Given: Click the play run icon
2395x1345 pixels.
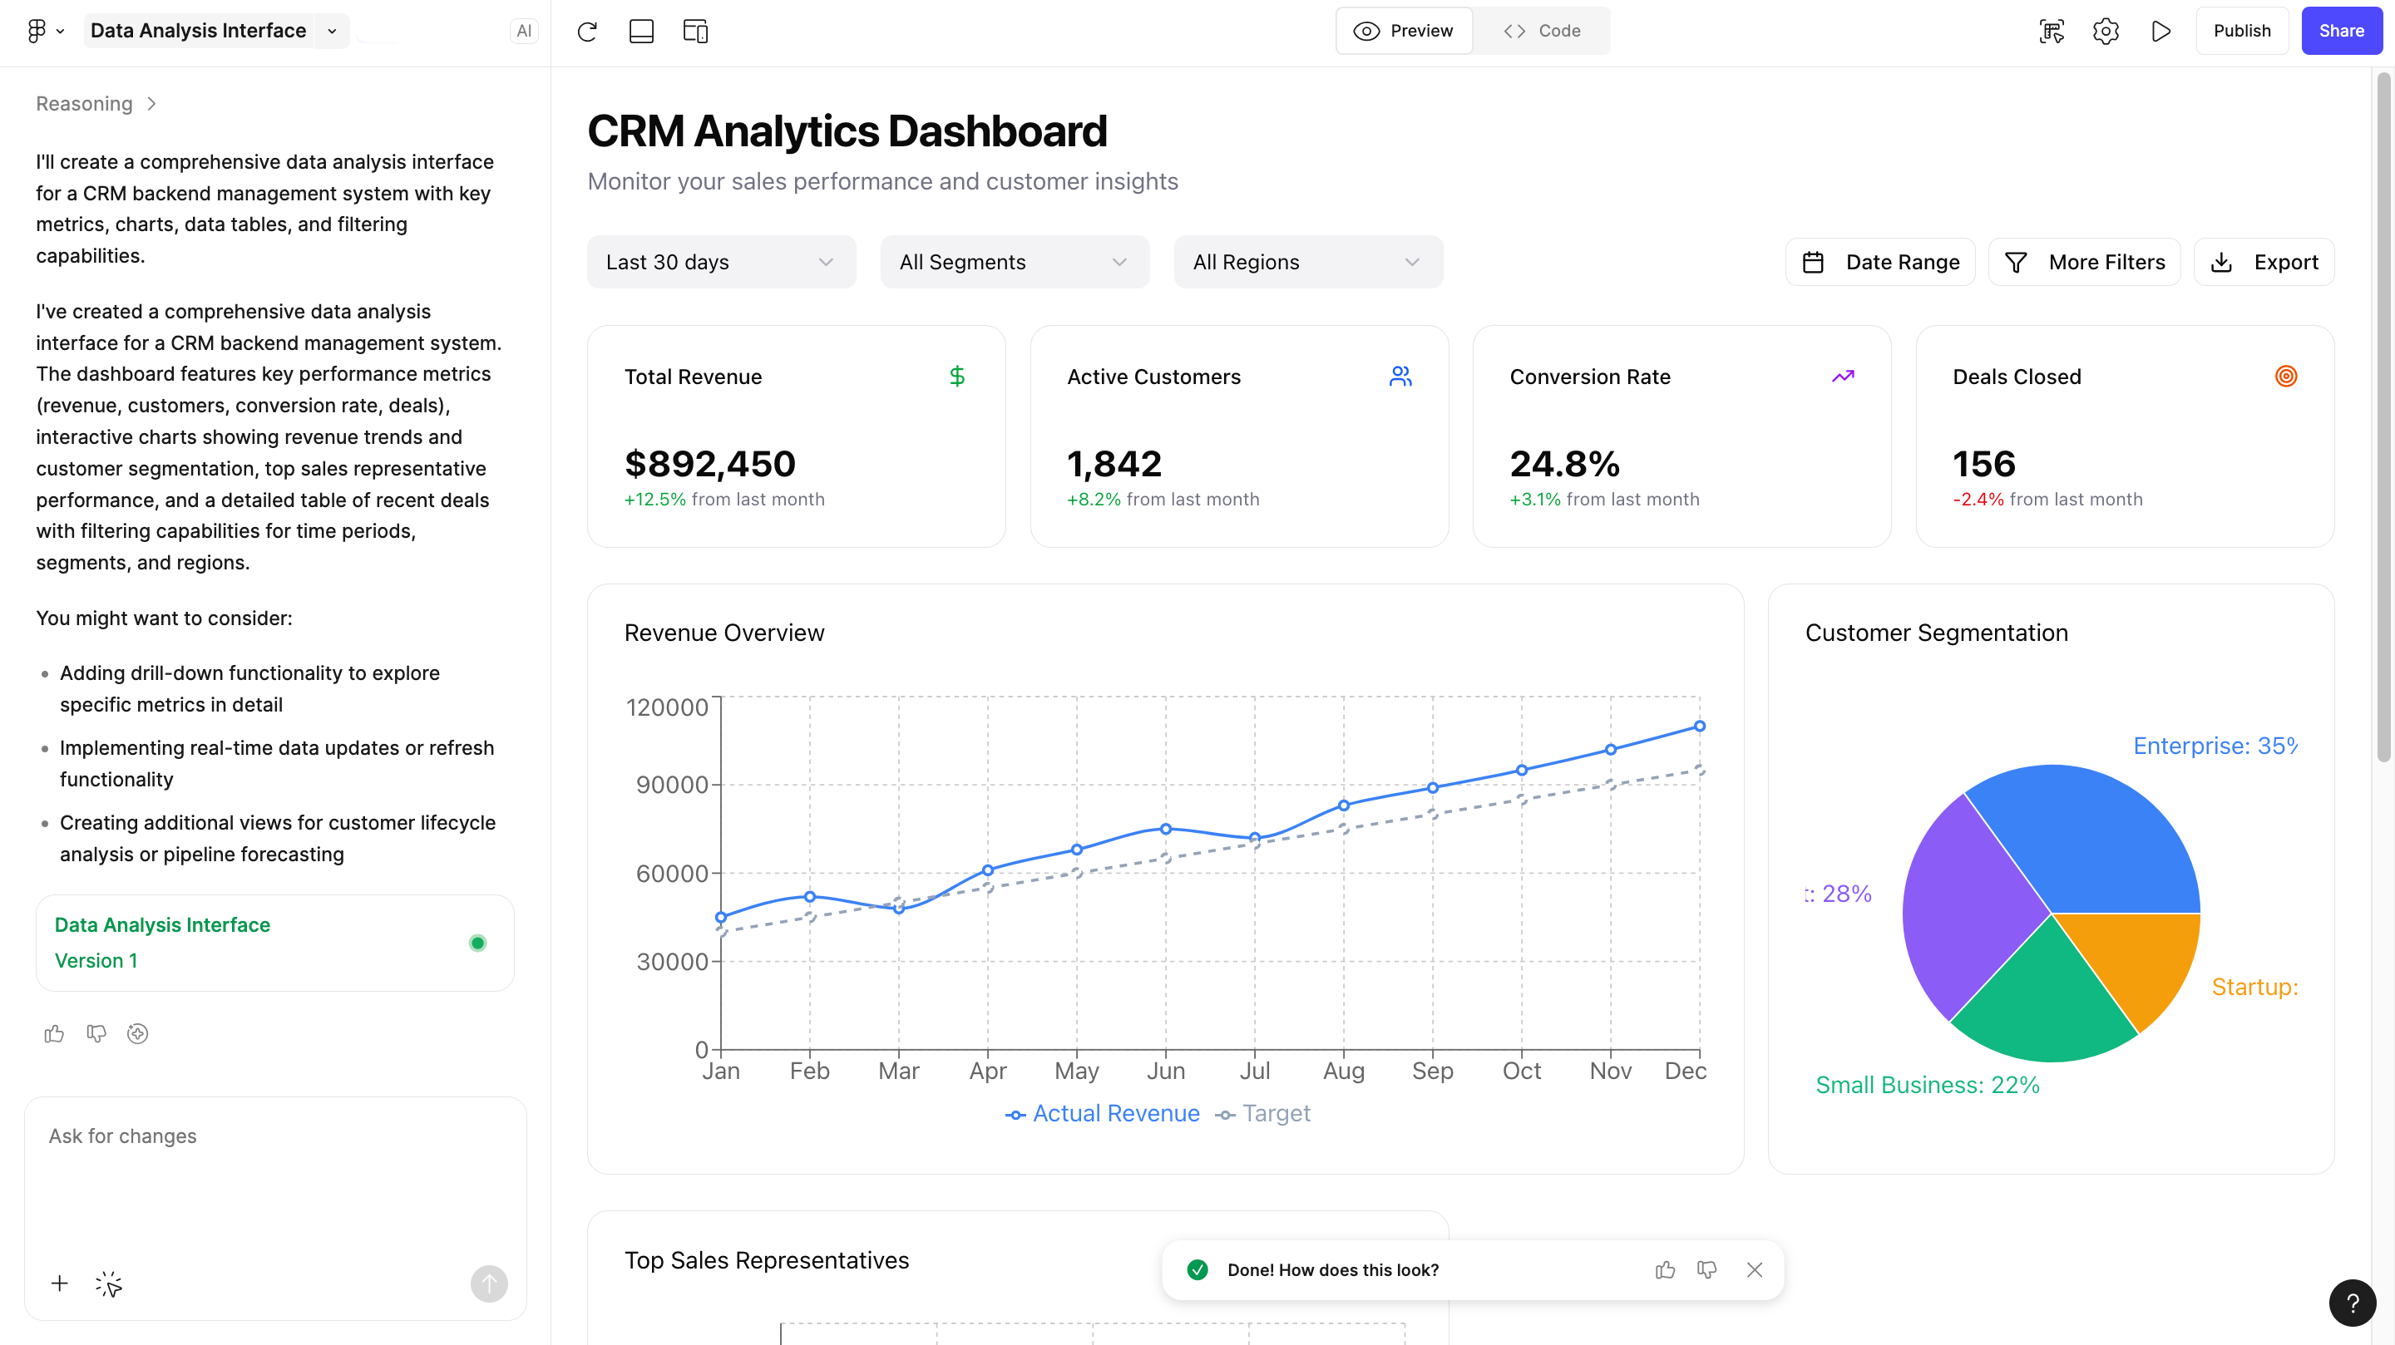Looking at the screenshot, I should (2160, 31).
